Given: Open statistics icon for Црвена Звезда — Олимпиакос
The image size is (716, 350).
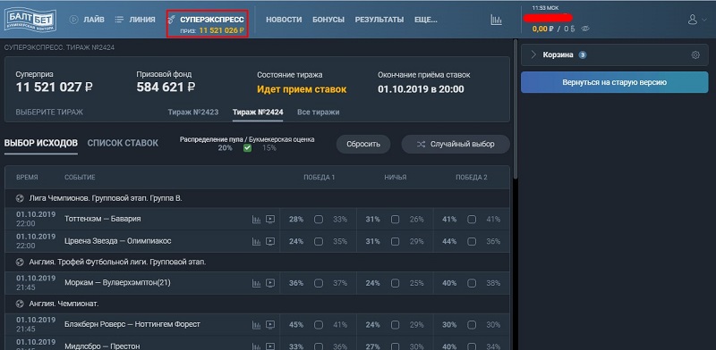Looking at the screenshot, I should click(257, 242).
